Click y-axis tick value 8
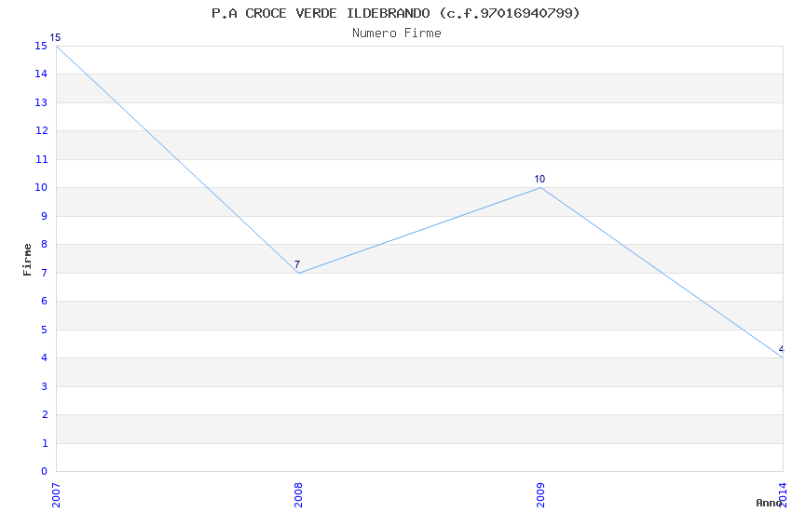 coord(45,245)
